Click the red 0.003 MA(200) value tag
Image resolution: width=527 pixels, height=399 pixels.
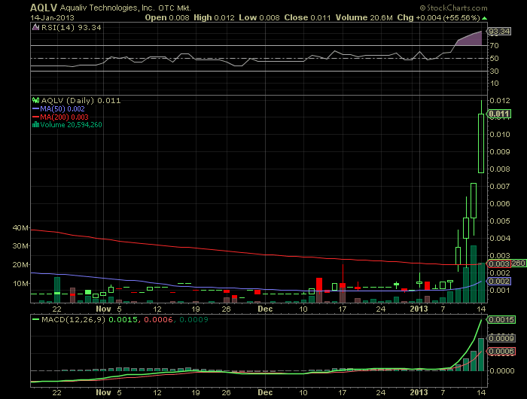498,264
